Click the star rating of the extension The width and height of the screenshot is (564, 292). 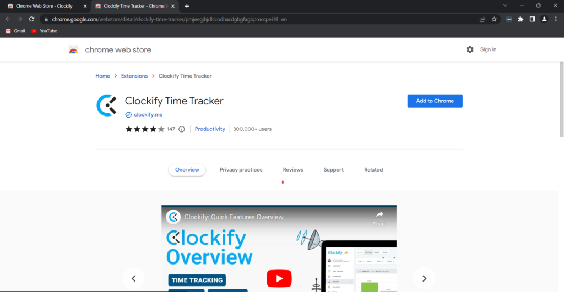point(145,129)
